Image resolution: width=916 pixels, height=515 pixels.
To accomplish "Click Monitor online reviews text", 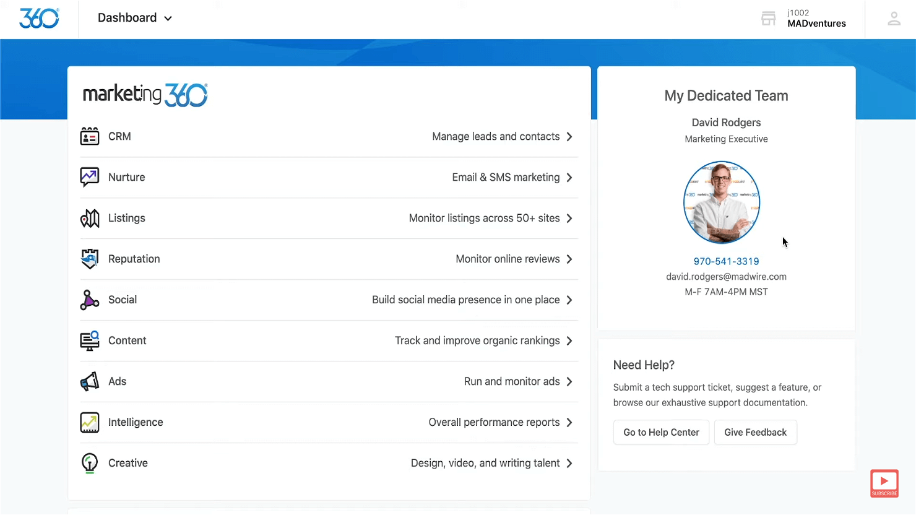I will point(508,259).
